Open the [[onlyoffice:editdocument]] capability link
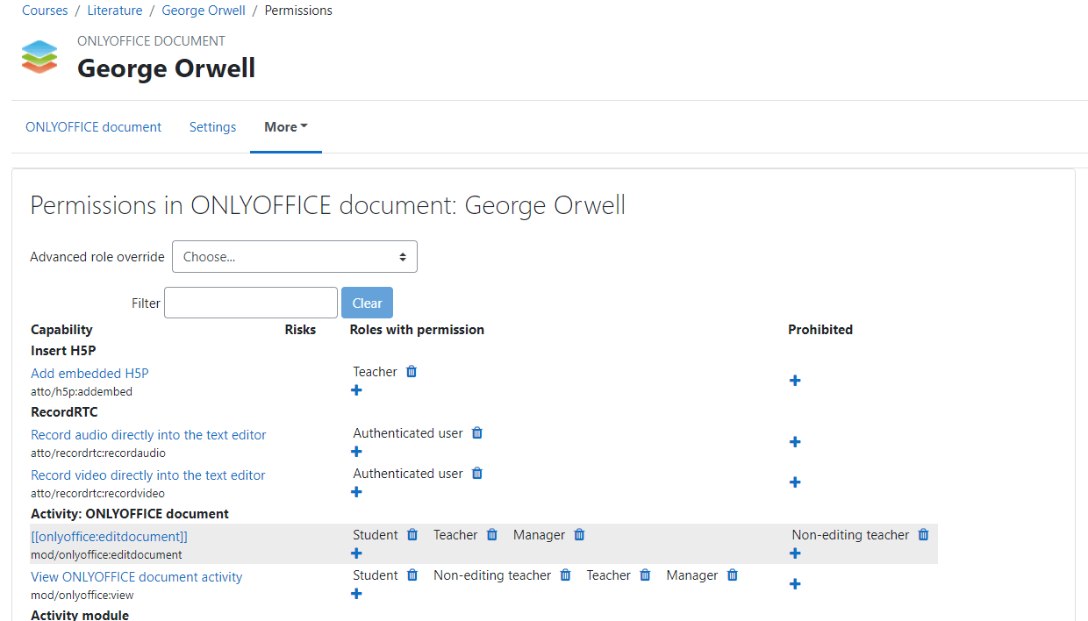 pyautogui.click(x=109, y=537)
